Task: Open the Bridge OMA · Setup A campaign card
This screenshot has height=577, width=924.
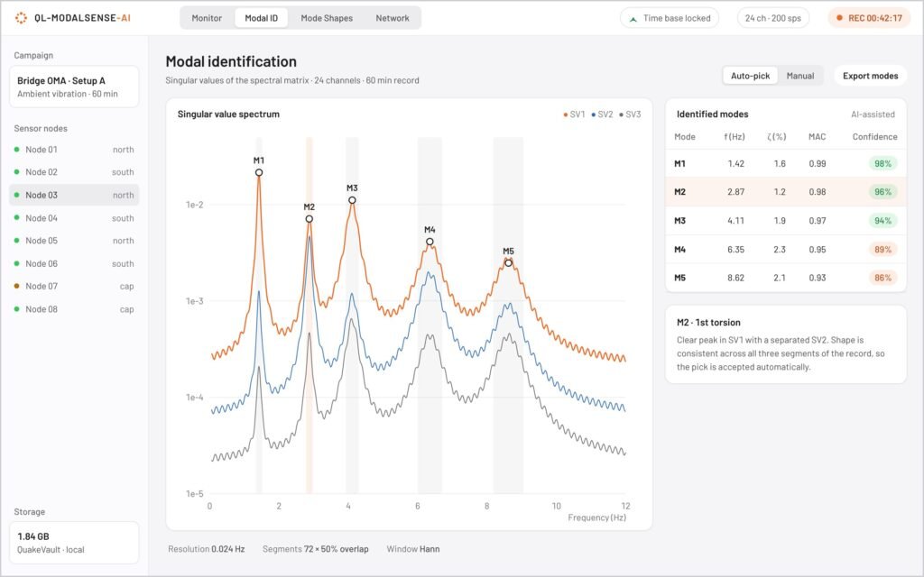Action: click(74, 87)
